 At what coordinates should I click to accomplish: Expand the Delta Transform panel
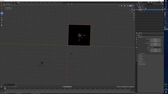[142, 54]
